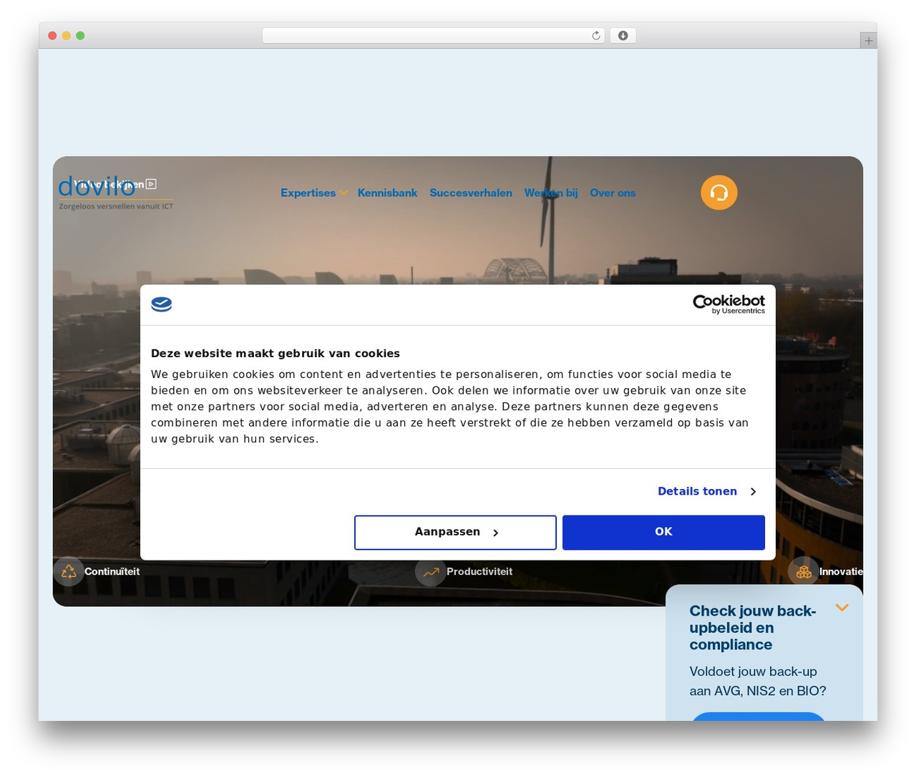Expand Details tonen in cookie dialog
Image resolution: width=916 pixels, height=776 pixels.
pyautogui.click(x=706, y=491)
